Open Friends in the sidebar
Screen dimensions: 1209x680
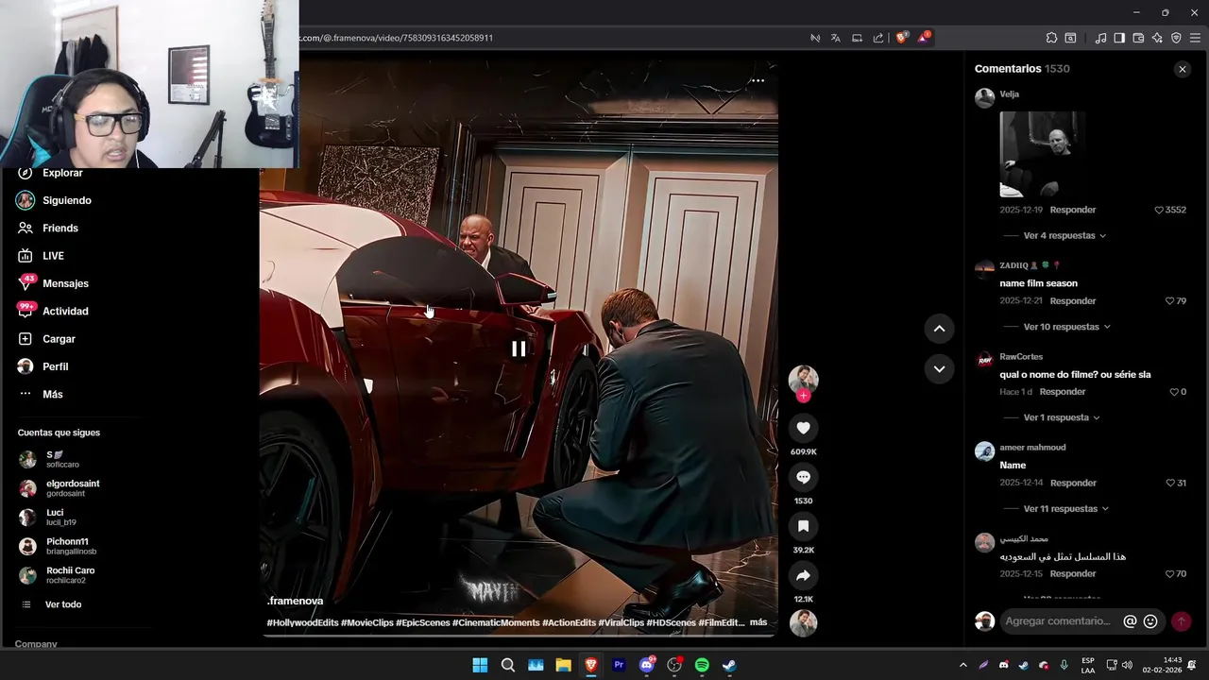[x=47, y=228]
